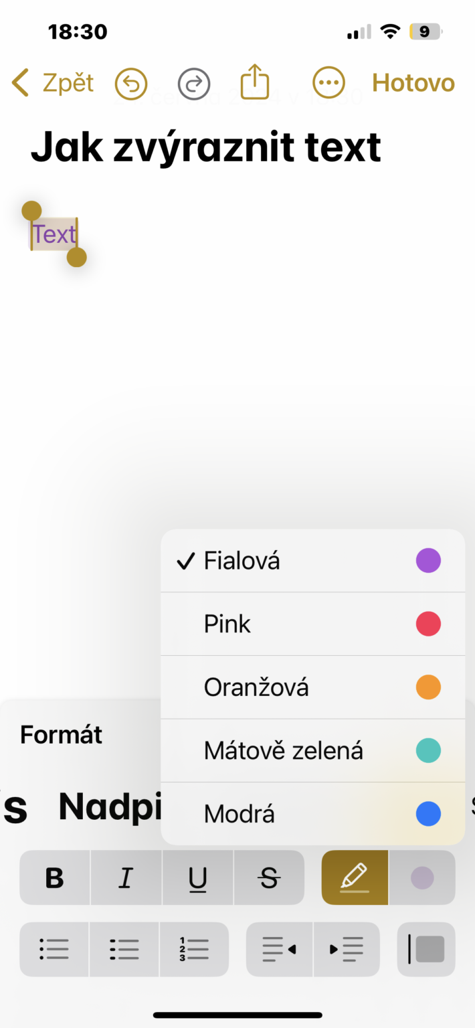Toggle underline formatting
Image resolution: width=475 pixels, height=1028 pixels.
(x=197, y=877)
